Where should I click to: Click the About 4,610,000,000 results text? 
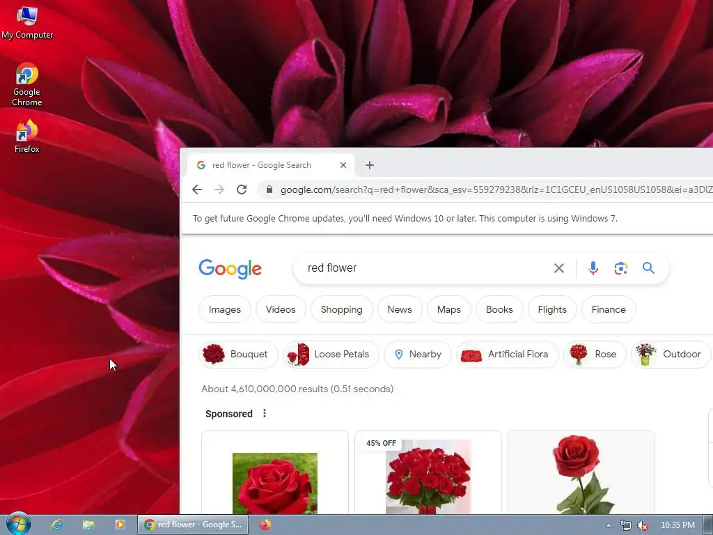(x=297, y=389)
